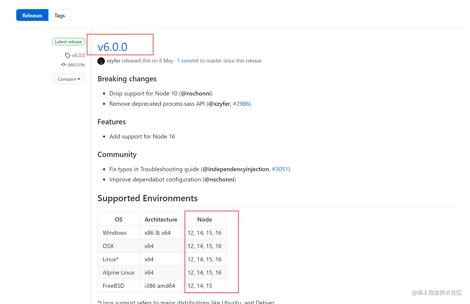470x304 pixels.
Task: Open the xzyfer author profile link
Action: [113, 61]
